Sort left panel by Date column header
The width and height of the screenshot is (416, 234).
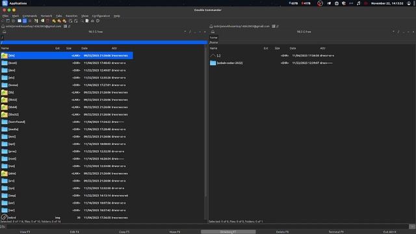click(x=84, y=48)
